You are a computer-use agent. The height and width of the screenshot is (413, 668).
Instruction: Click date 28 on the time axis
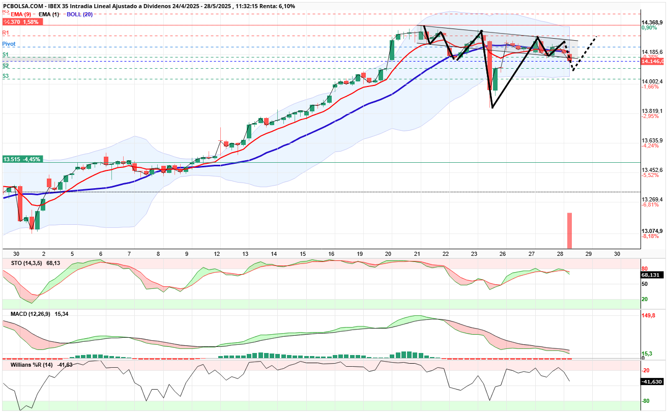tap(560, 254)
